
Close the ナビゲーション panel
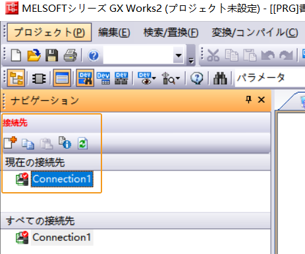point(262,100)
